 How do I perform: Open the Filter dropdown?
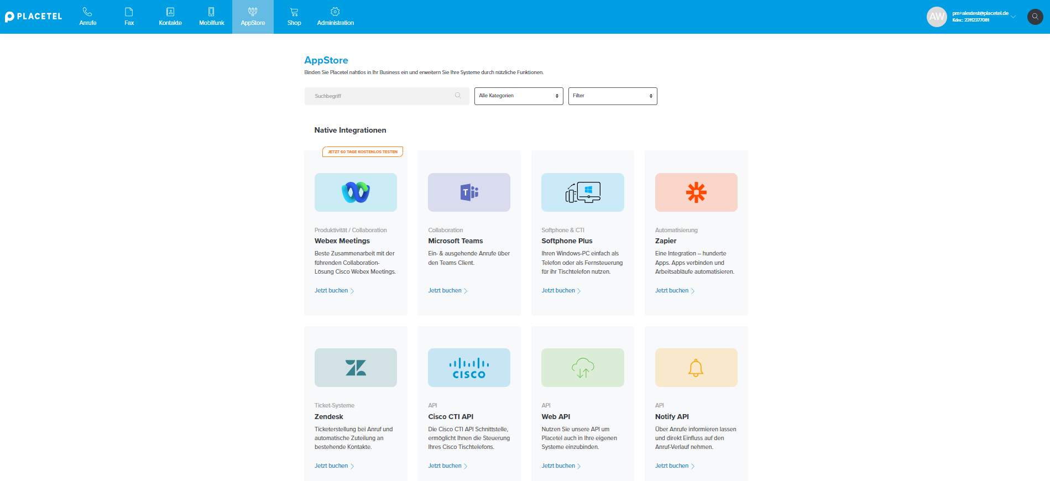click(613, 96)
